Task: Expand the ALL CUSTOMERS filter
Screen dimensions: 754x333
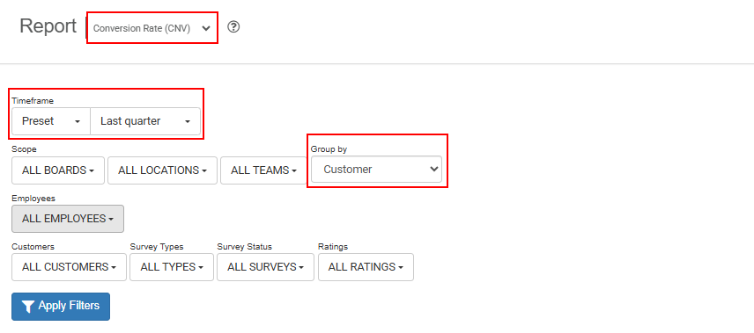Action: point(70,267)
